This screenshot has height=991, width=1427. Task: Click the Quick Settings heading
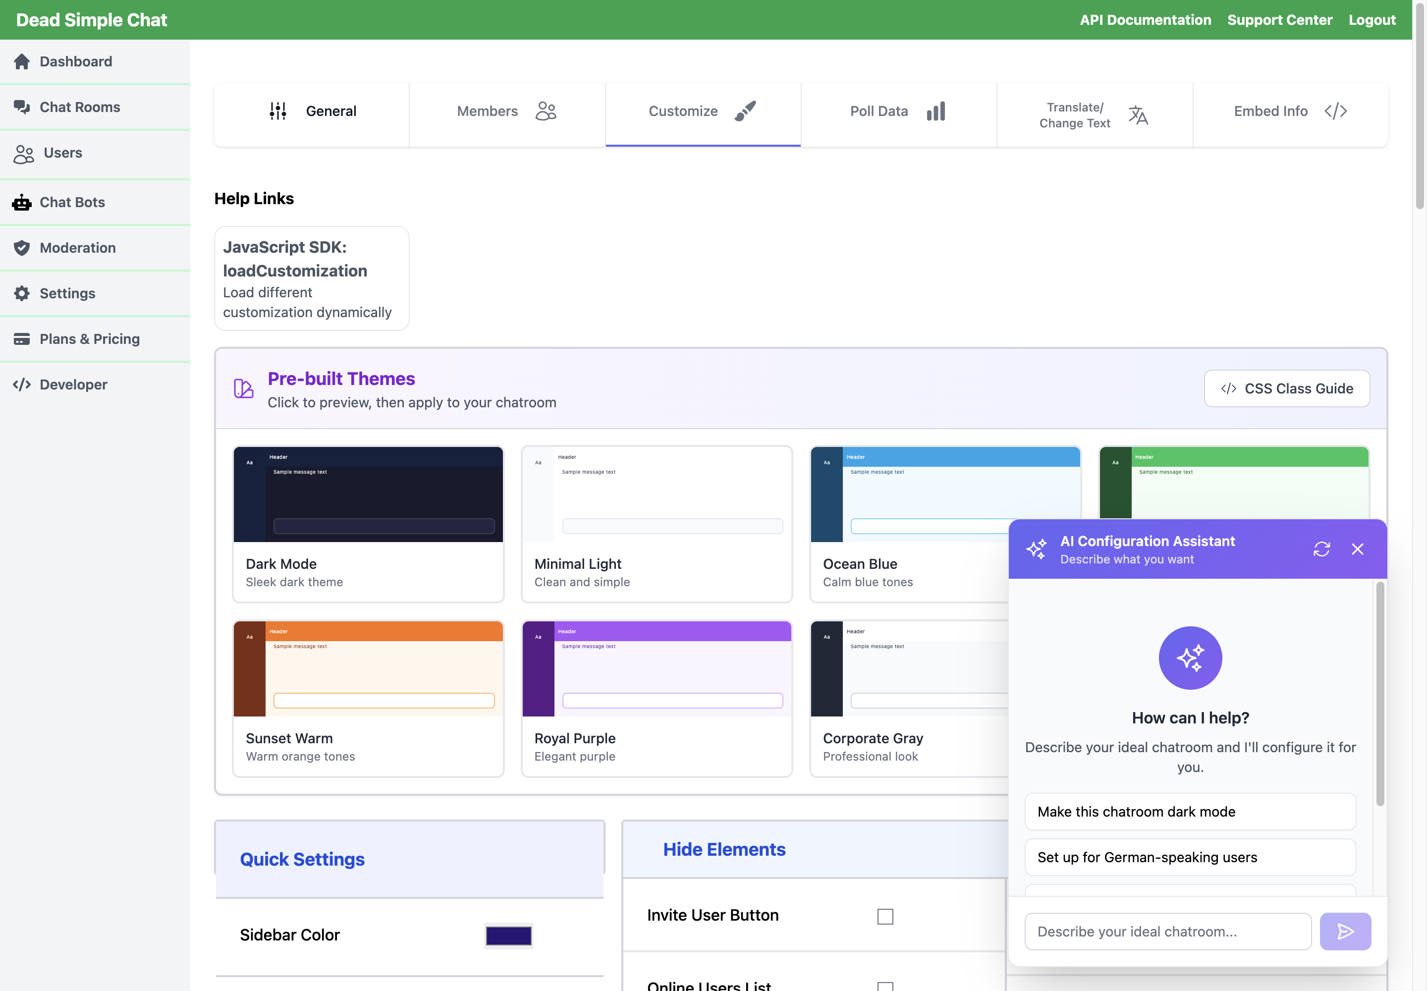pos(302,859)
